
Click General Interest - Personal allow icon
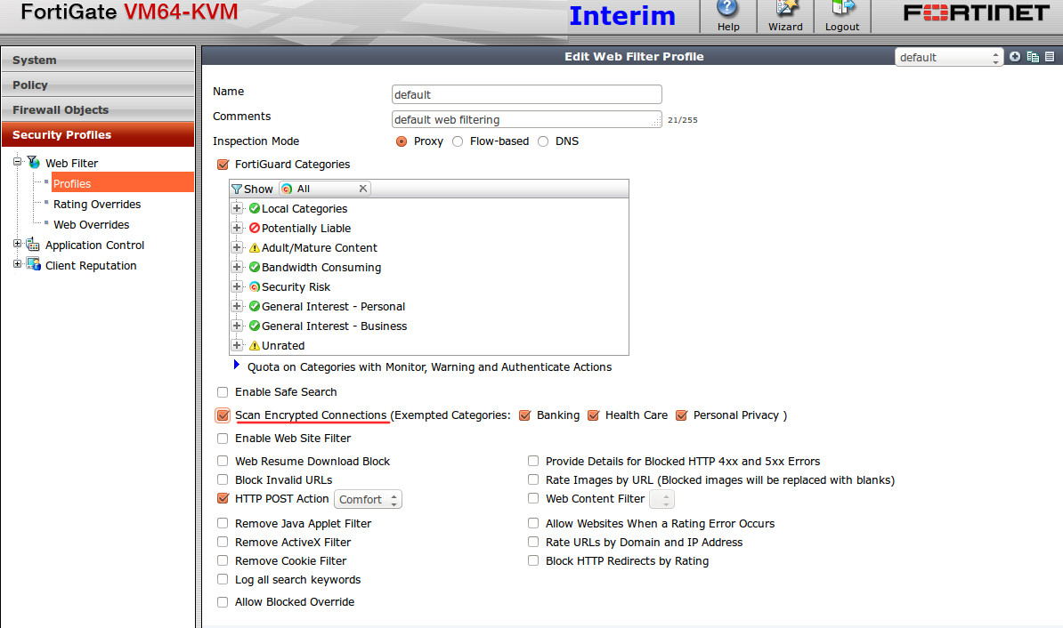click(255, 306)
